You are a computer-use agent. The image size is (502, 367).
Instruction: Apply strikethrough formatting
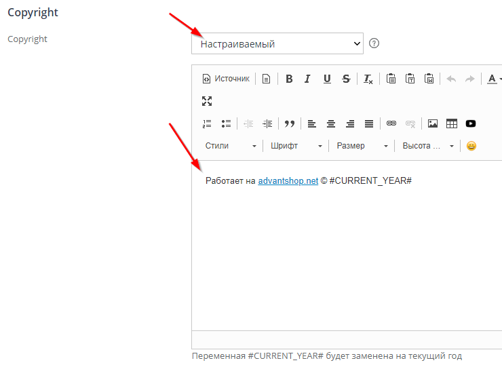click(346, 79)
